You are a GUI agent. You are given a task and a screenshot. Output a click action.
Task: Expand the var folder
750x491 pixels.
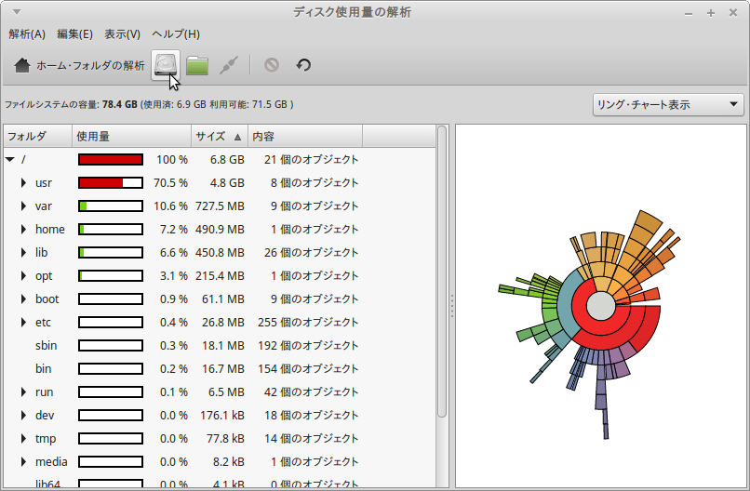pos(23,206)
